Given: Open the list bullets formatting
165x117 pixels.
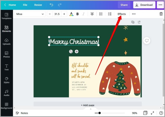Looking at the screenshot, I should tap(101, 14).
